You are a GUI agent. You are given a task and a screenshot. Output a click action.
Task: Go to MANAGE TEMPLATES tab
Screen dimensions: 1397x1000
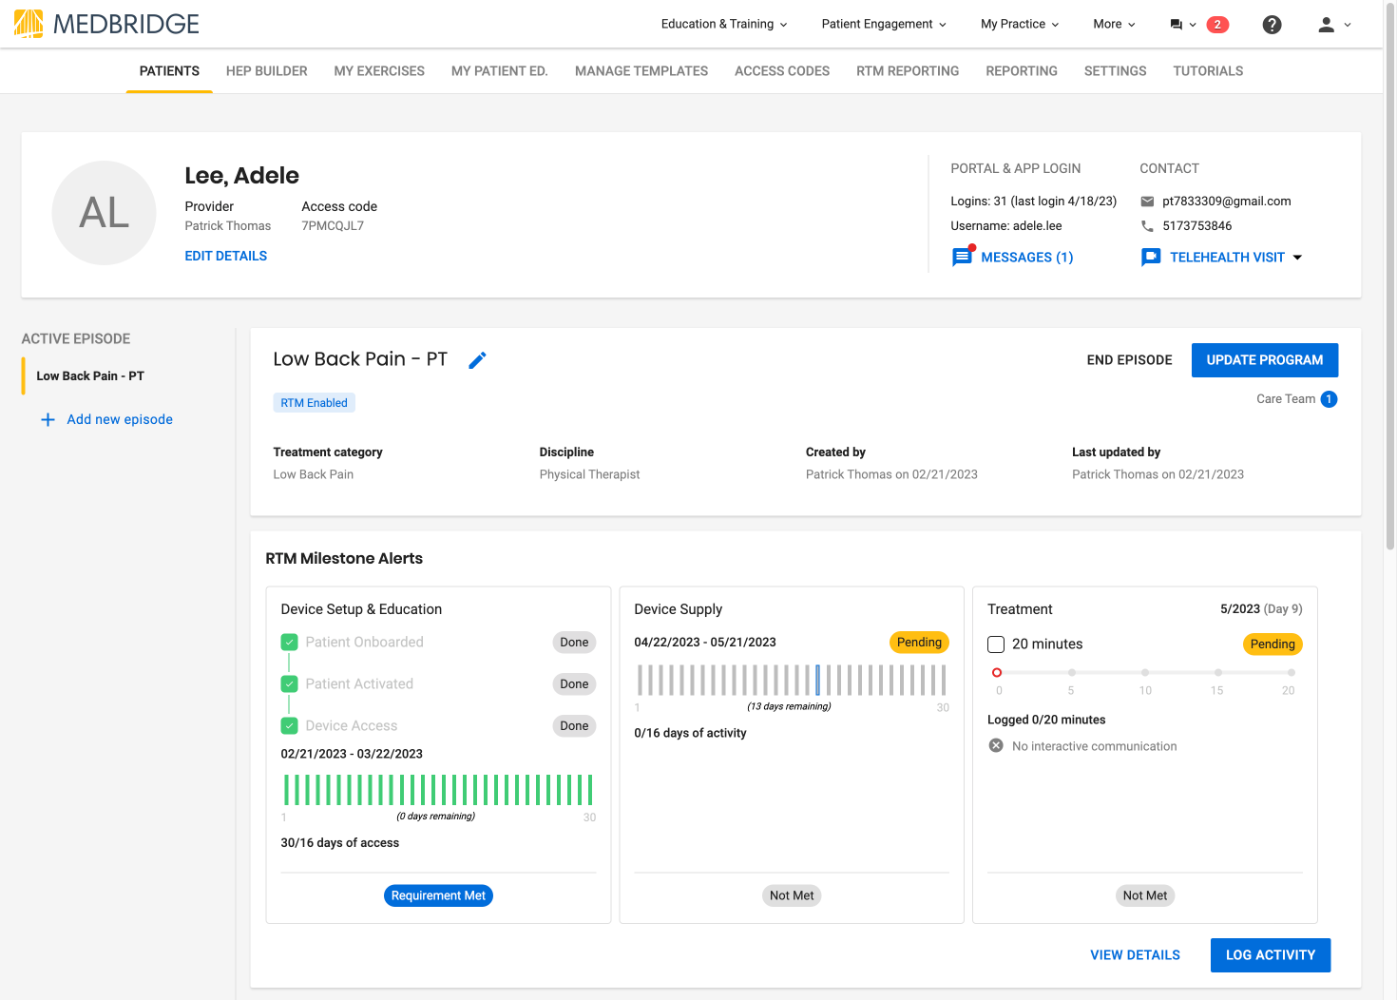tap(641, 71)
